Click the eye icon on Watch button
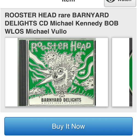Viewport: 137px width, 137px height. pyautogui.click(x=110, y=1)
